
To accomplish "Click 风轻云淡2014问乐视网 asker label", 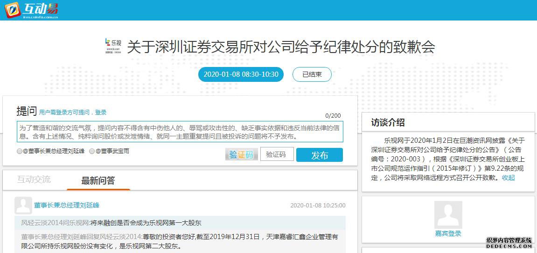I will click(x=55, y=223).
